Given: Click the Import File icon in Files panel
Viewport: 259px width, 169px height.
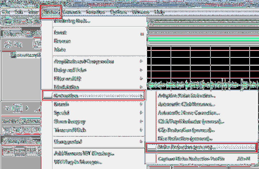Looking at the screenshot, I should (x=8, y=44).
